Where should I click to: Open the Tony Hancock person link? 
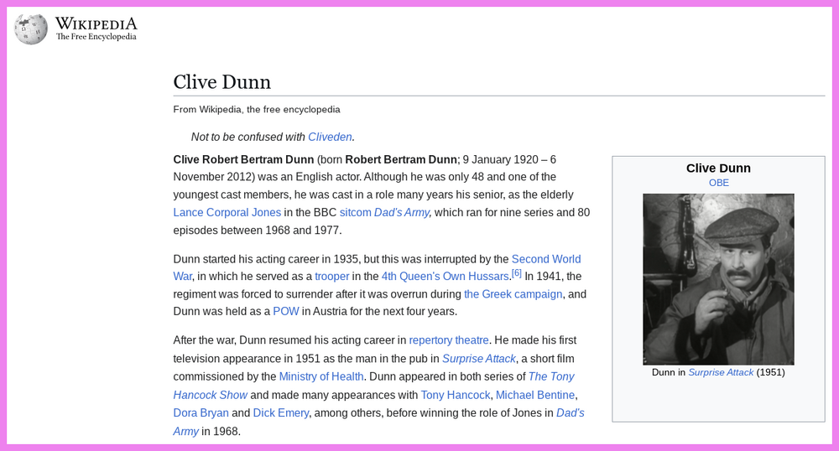(456, 395)
